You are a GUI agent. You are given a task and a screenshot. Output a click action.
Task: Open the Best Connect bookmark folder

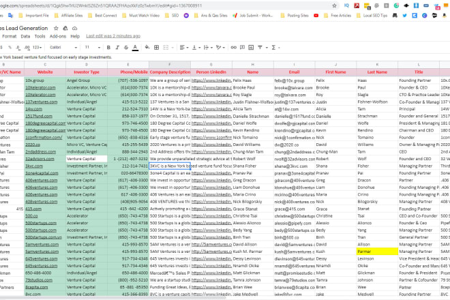102,16
